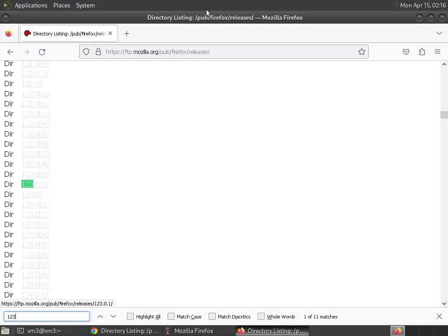448x336 pixels.
Task: Switch to Chrome Directory Listing taskbar window
Action: (125, 331)
